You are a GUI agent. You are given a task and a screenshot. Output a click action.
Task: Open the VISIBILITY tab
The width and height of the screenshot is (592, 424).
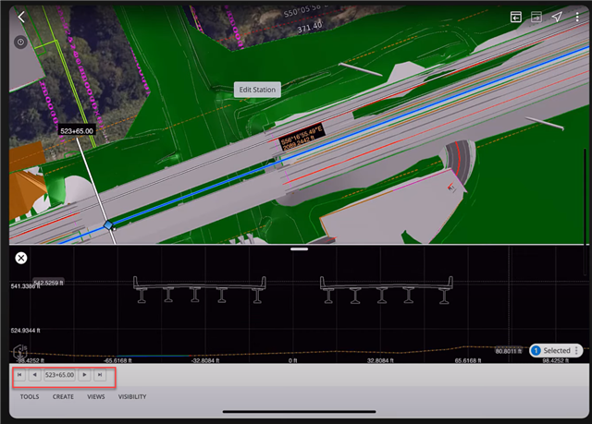pos(132,396)
